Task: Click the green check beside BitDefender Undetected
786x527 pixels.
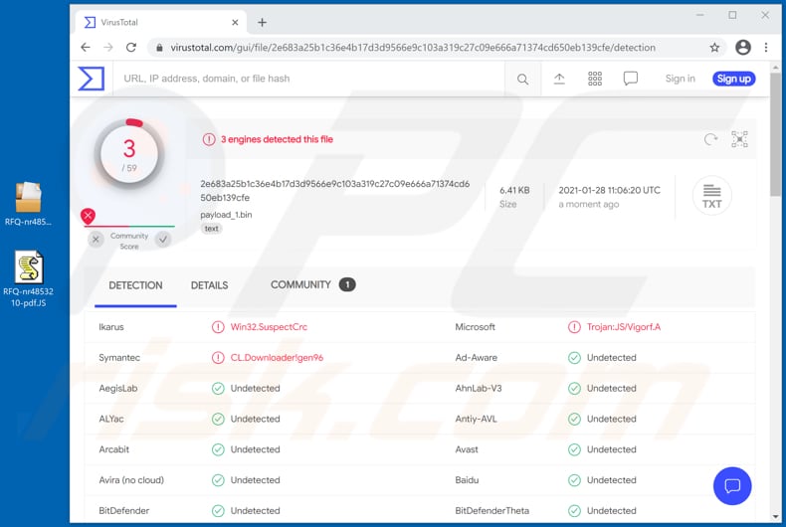Action: click(218, 510)
